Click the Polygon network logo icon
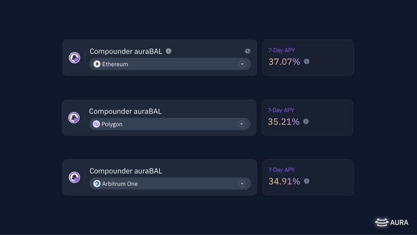417x235 pixels. click(96, 124)
